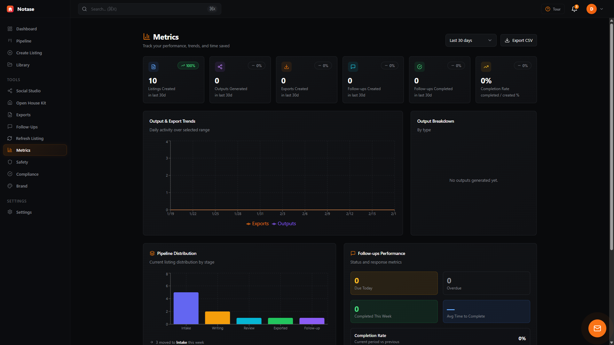The height and width of the screenshot is (345, 614).
Task: Open the chat support bubble
Action: 597,328
